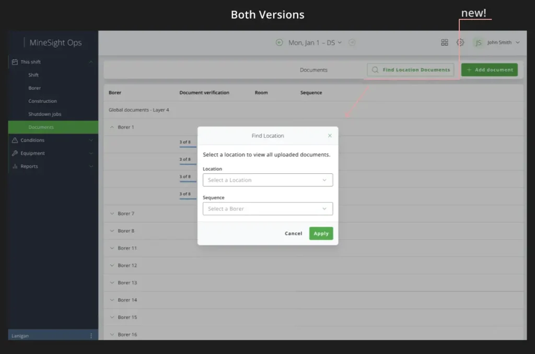The height and width of the screenshot is (354, 535).
Task: Select Construction in sidebar
Action: tap(43, 101)
